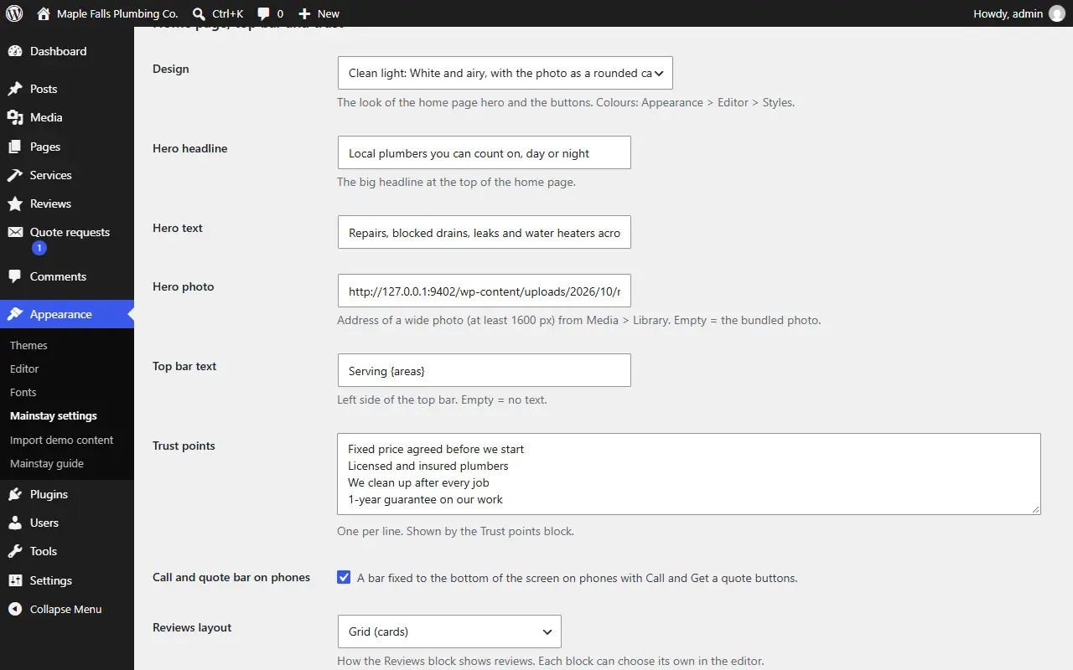Click the New content label
The image size is (1073, 670).
329,13
